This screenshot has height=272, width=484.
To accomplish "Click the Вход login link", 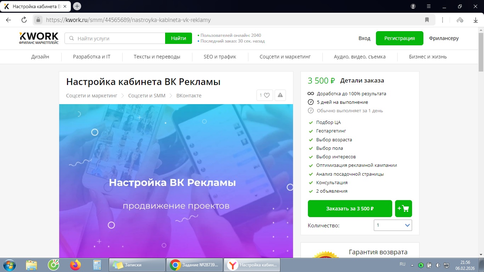I will point(364,38).
